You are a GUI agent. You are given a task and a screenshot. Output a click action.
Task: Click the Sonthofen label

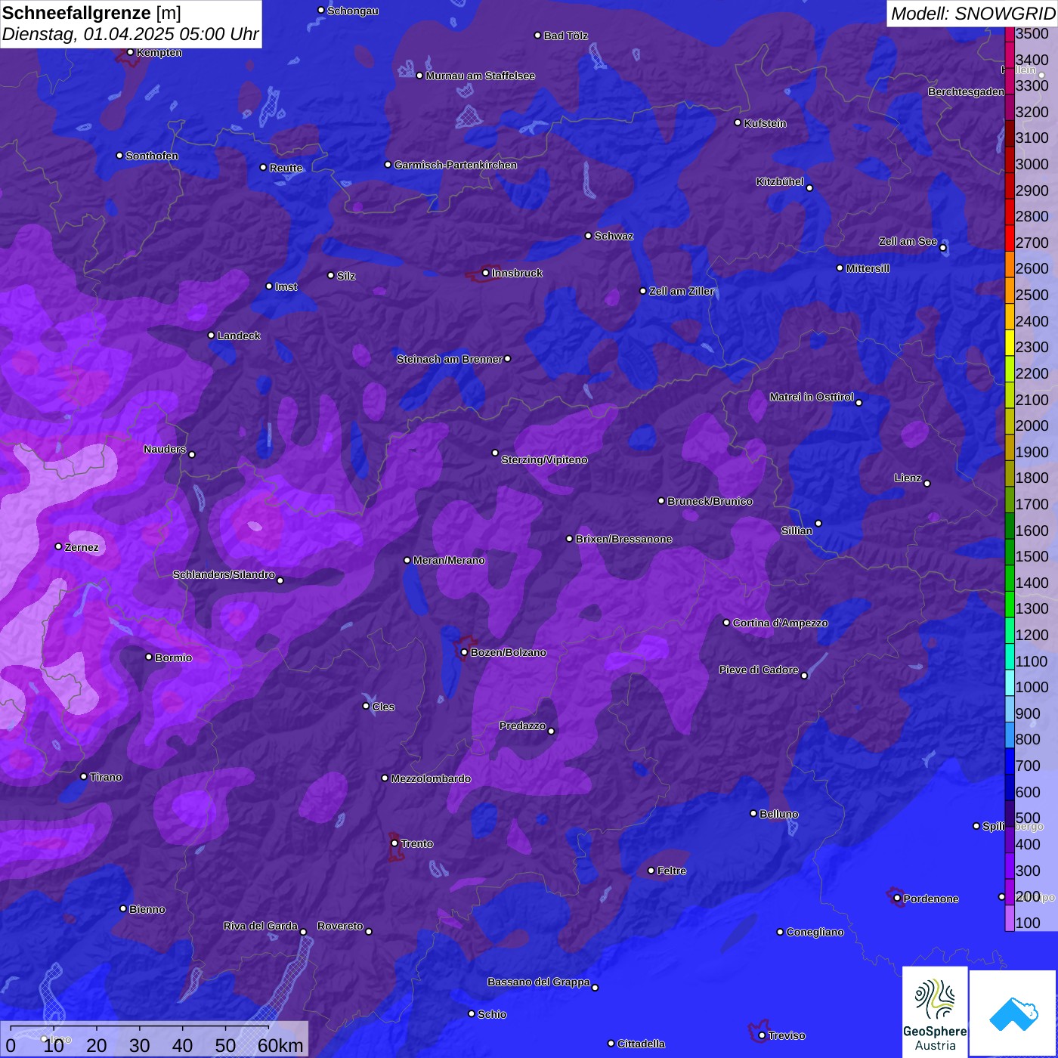pyautogui.click(x=152, y=156)
